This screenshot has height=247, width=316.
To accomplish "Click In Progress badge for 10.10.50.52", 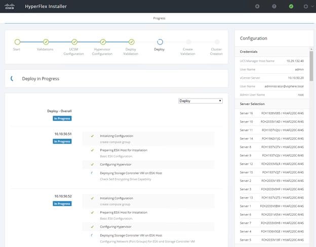I will click(62, 204).
